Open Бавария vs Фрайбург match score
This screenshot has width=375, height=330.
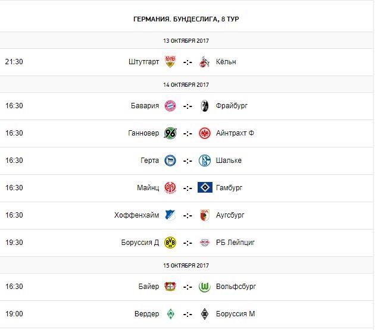[x=187, y=106]
